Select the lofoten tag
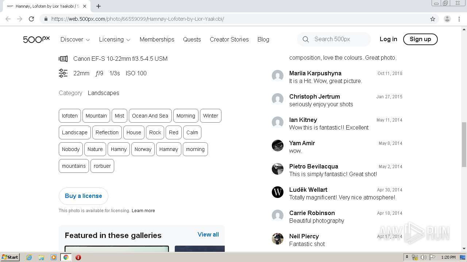Viewport: 467px width, 262px height. tap(70, 116)
